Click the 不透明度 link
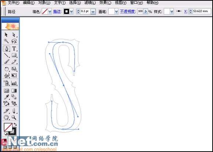 tap(128, 12)
